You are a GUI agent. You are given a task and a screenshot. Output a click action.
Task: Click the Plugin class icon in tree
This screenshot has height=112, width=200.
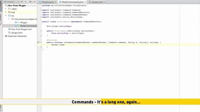pyautogui.click(x=16, y=22)
